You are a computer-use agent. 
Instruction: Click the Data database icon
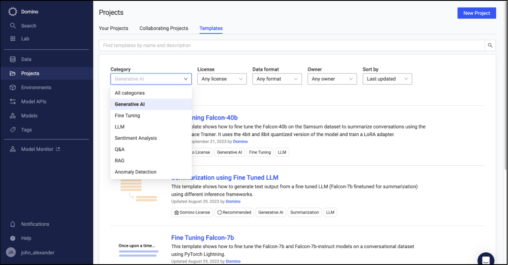click(13, 59)
